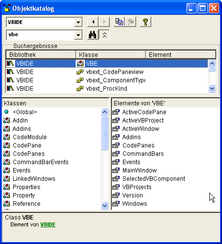Select the CodeModule class
The width and height of the screenshot is (222, 244).
pos(30,137)
